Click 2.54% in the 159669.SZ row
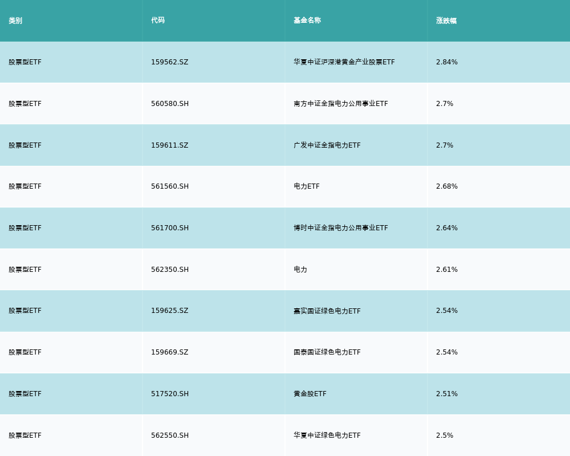 click(447, 352)
